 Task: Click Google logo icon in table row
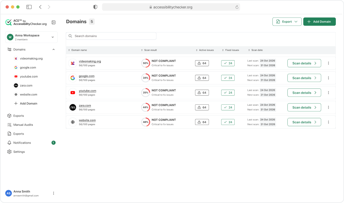tap(73, 78)
